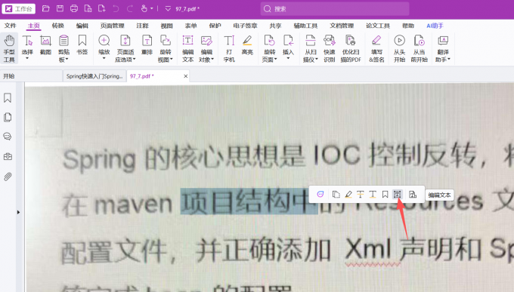
Task: Open the bookmarks panel in the left sidebar
Action: [x=8, y=97]
